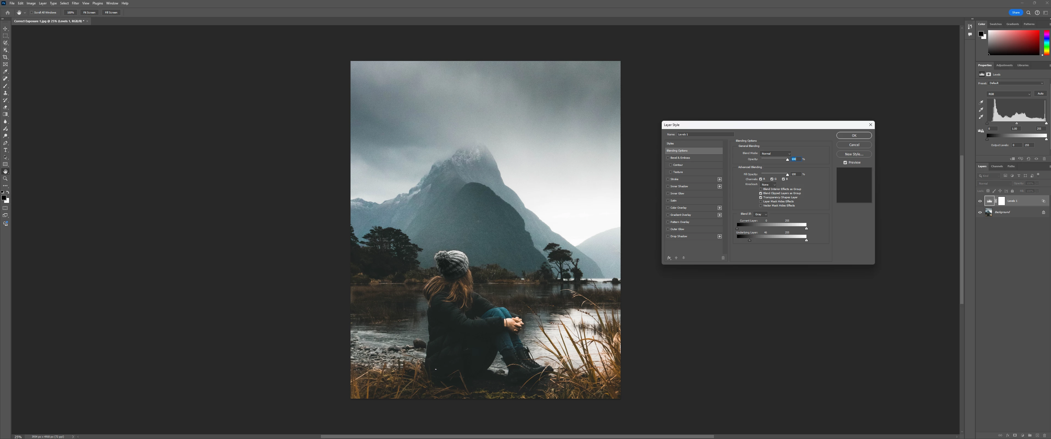Select the Move tool
1051x439 pixels.
tap(5, 29)
